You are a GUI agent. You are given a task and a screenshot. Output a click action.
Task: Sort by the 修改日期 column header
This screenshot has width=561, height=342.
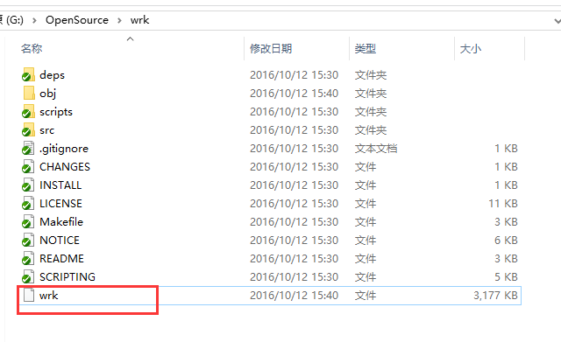[271, 48]
